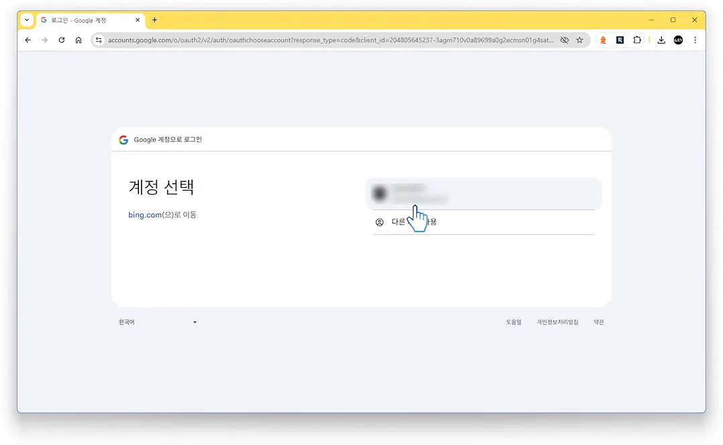Click the Reload page icon
723x445 pixels.
(x=61, y=40)
